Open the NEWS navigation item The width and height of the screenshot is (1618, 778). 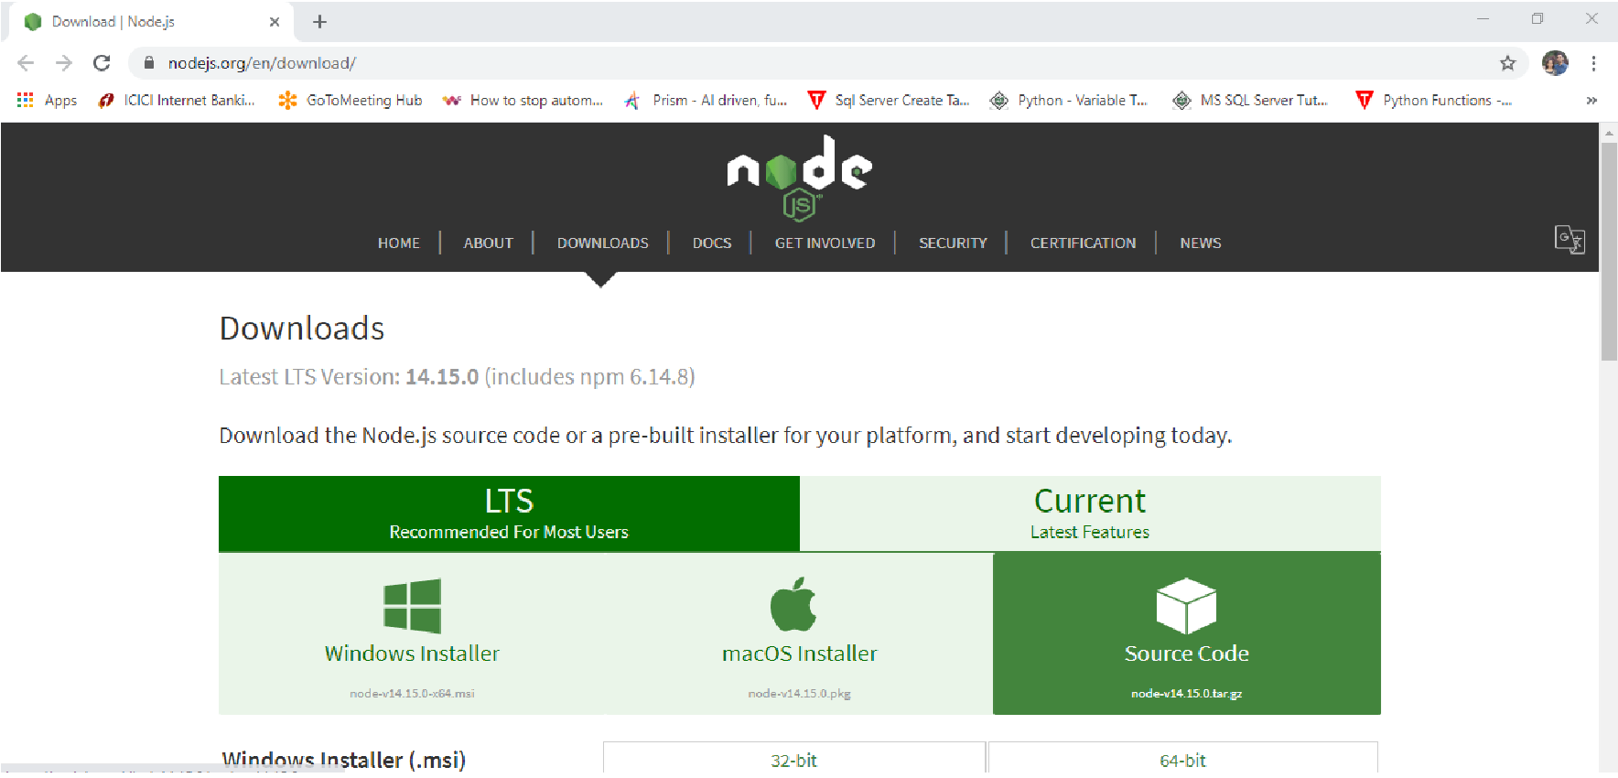[x=1200, y=243]
